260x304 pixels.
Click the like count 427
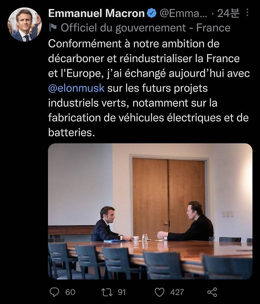177,292
